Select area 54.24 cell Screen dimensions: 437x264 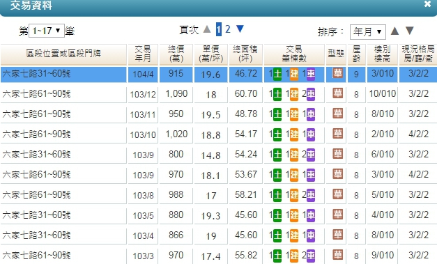click(x=245, y=155)
